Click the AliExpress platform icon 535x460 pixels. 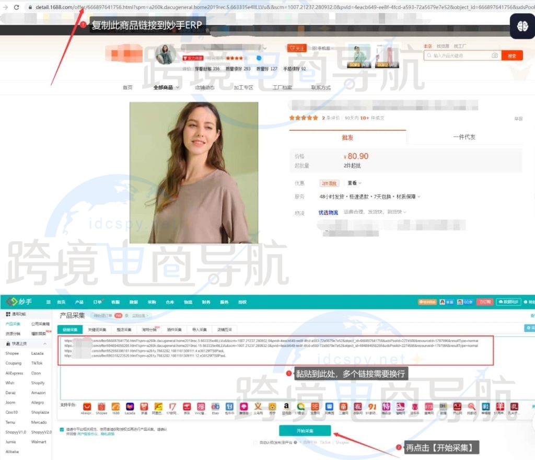[x=87, y=406]
